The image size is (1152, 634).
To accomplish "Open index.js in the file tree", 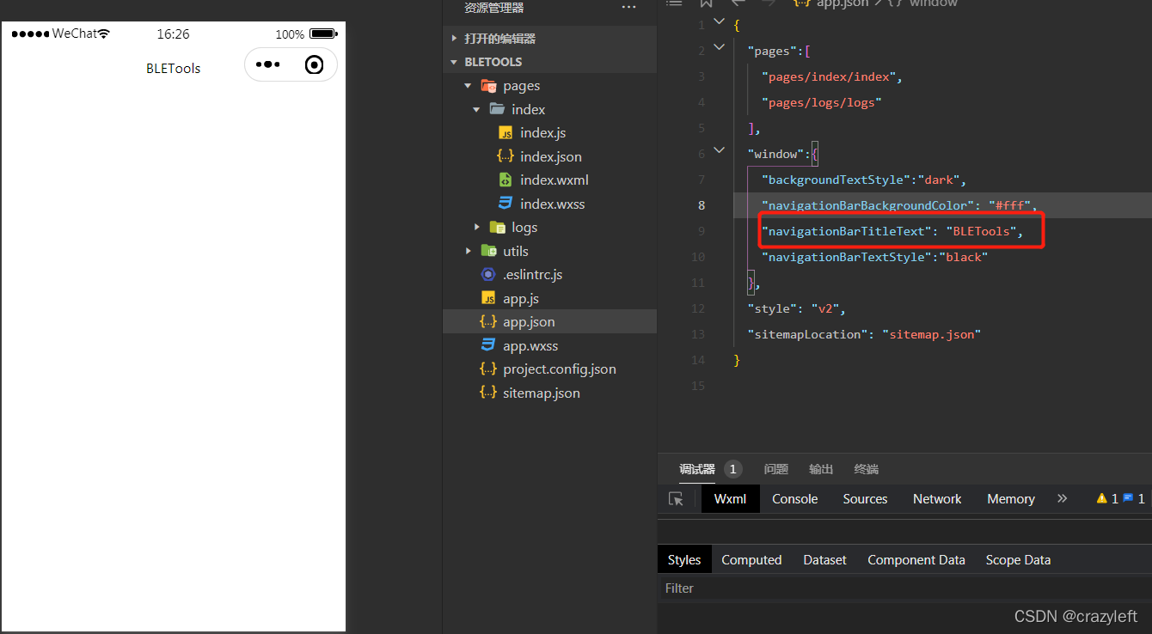I will click(x=542, y=133).
